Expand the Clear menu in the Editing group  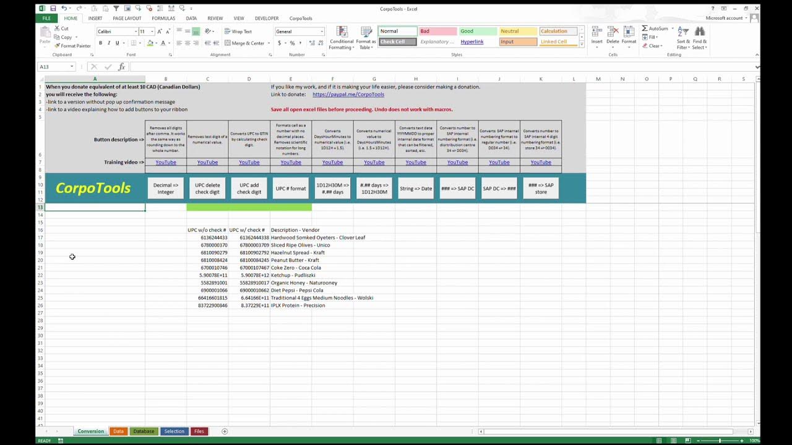653,46
